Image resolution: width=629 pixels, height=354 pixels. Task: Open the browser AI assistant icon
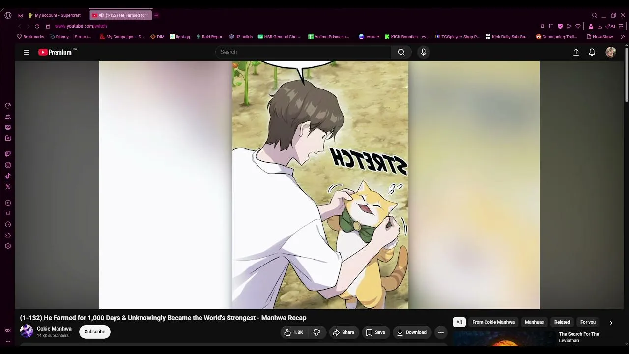(x=610, y=26)
